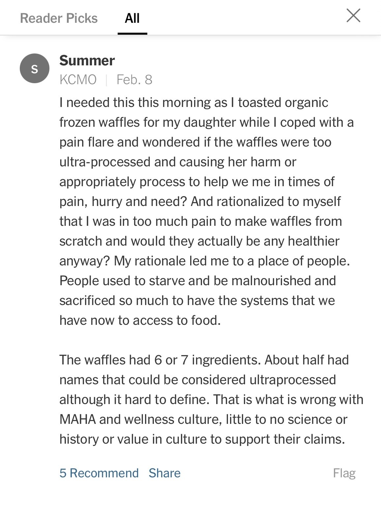Switch to the Reader Picks tab

click(x=59, y=18)
